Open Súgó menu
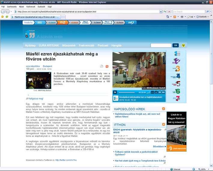 pos(50,7)
